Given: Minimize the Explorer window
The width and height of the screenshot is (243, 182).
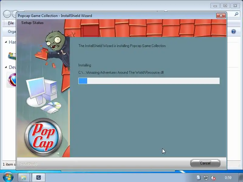Looking at the screenshot, I should (x=215, y=6).
